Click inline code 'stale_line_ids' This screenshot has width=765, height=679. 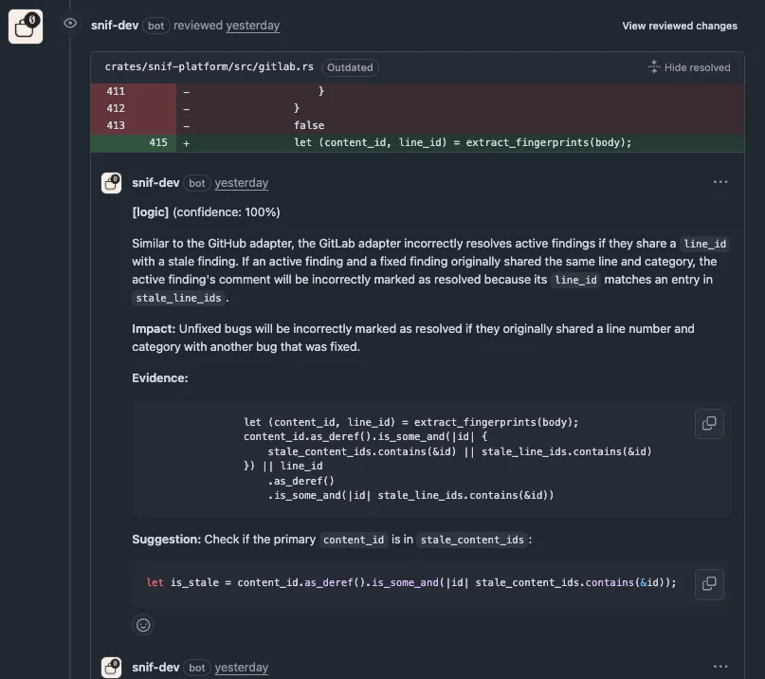coord(178,299)
